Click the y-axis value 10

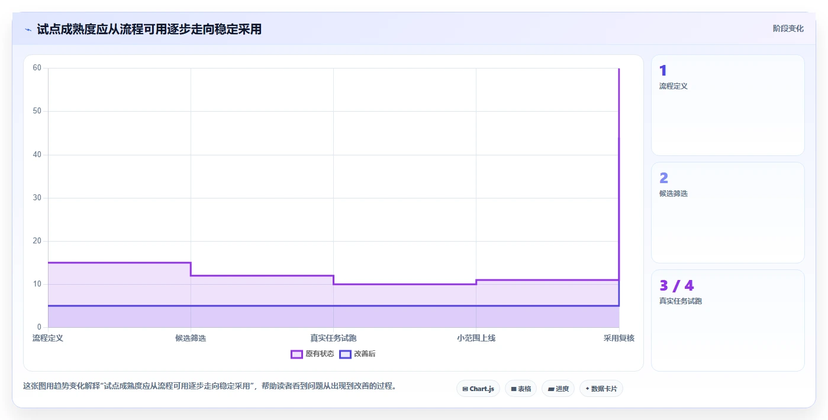pos(37,284)
